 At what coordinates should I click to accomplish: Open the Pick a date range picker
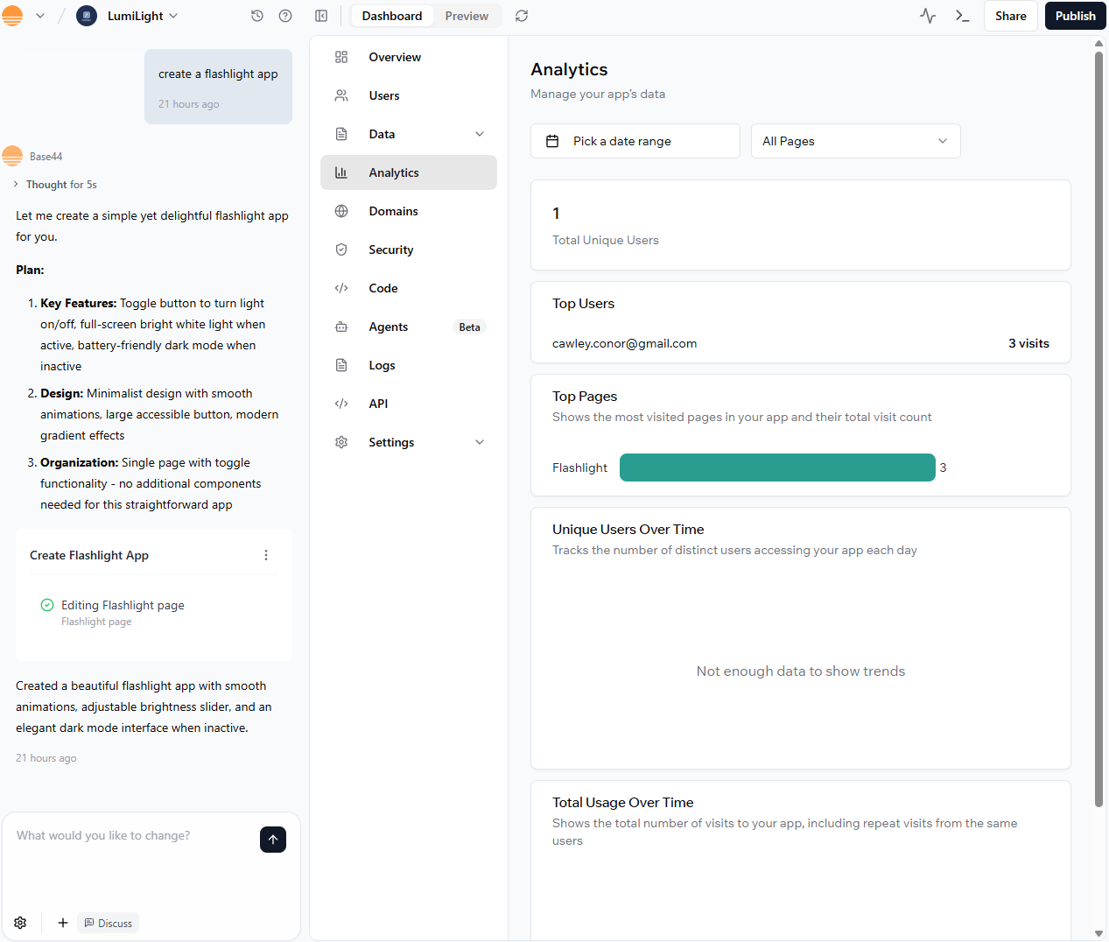click(x=635, y=140)
